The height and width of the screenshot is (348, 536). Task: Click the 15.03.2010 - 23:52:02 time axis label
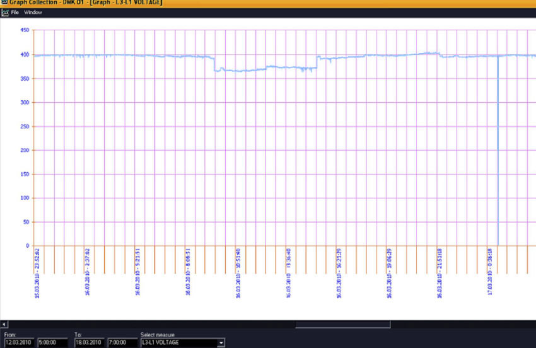coord(37,269)
